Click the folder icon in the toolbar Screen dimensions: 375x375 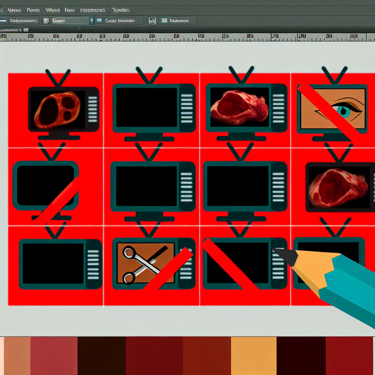[x=164, y=21]
